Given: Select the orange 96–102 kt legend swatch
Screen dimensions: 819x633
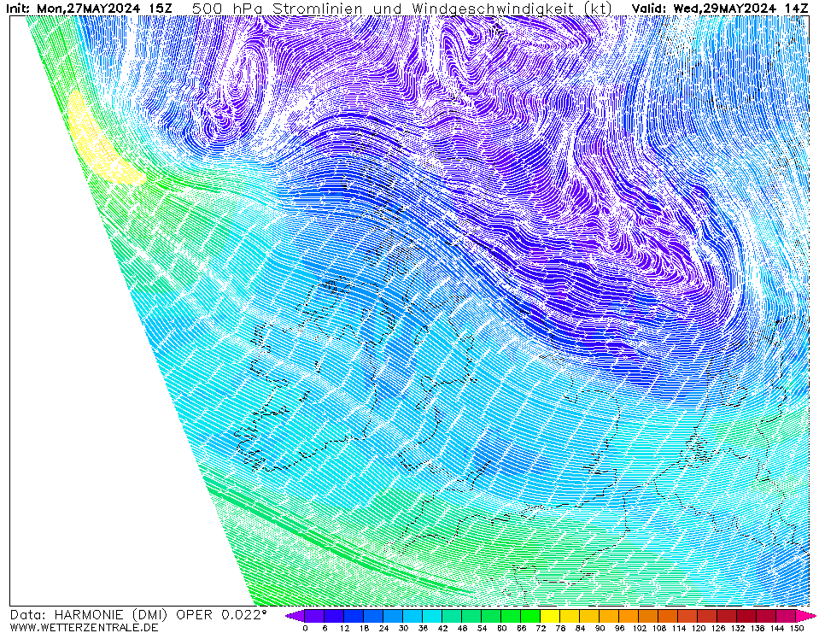Looking at the screenshot, I should click(x=629, y=616).
